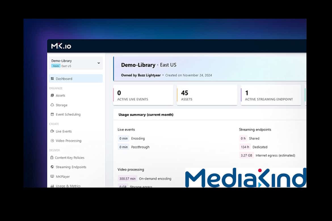Click the "Streaming endpoints" usage heading

(x=255, y=130)
